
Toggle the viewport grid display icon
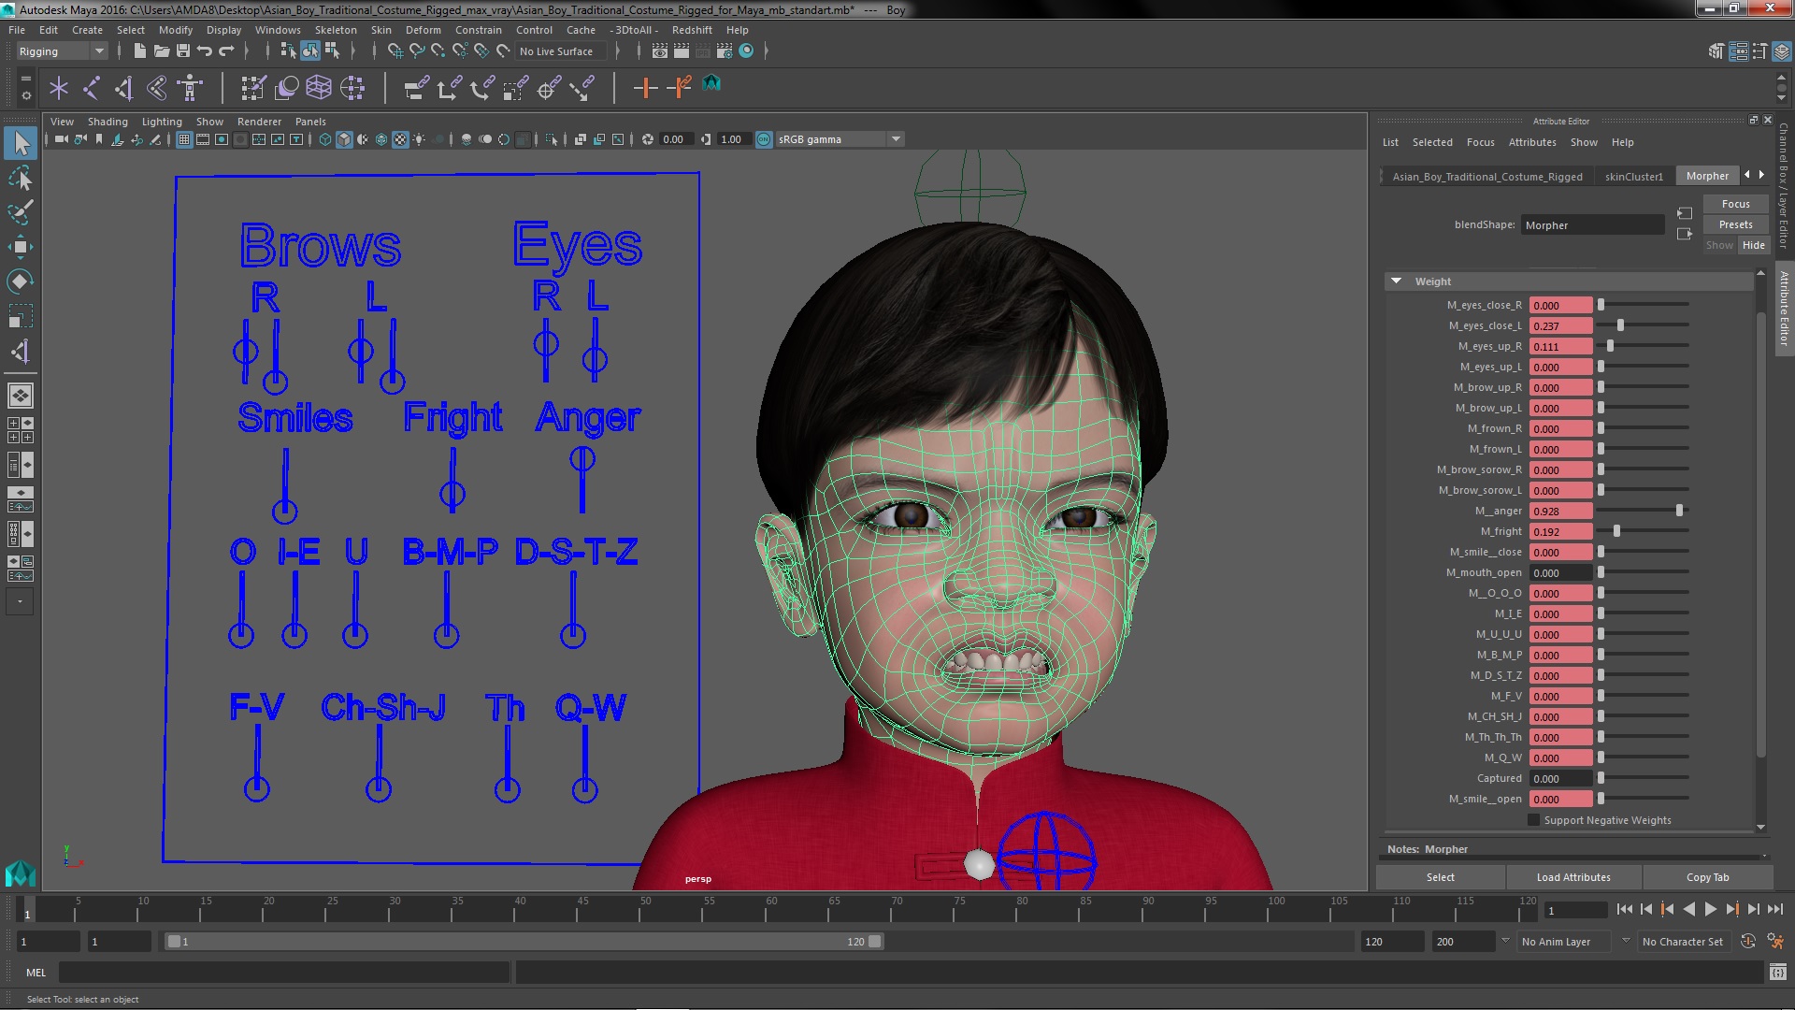click(x=184, y=139)
